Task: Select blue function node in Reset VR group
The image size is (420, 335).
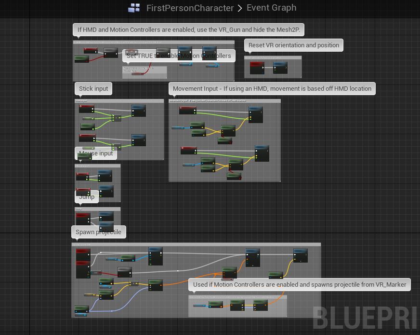Action: [x=280, y=68]
